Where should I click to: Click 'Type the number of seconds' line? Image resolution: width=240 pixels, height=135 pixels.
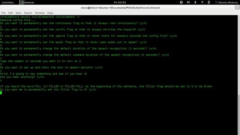pos(40,61)
